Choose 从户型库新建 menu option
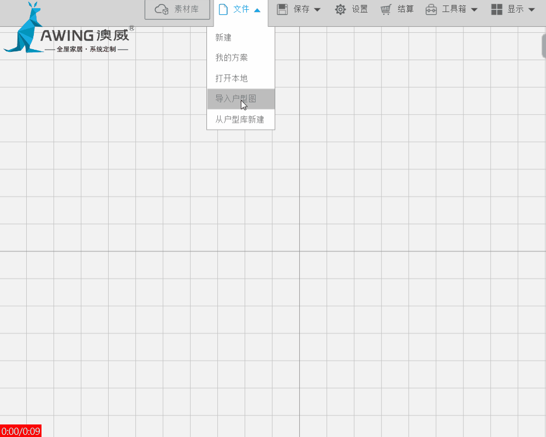546x437 pixels. click(240, 119)
